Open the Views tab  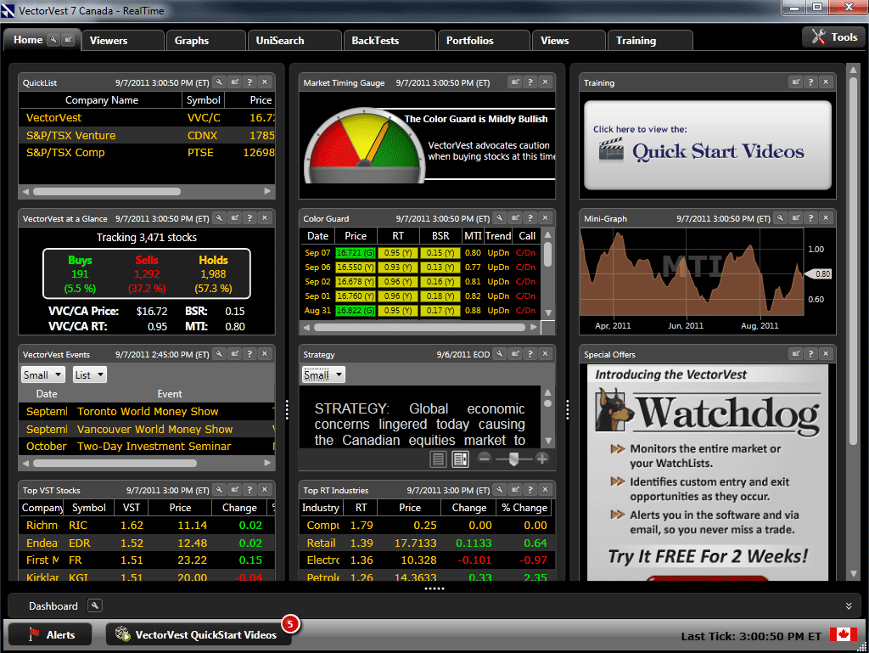569,41
